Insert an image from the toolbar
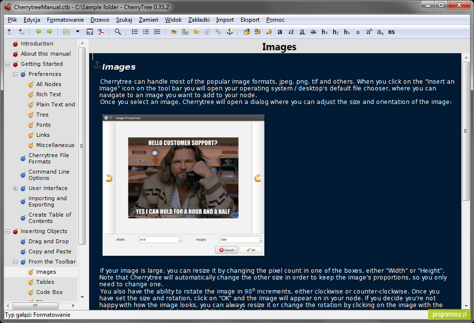Image resolution: width=474 pixels, height=323 pixels. (x=174, y=32)
